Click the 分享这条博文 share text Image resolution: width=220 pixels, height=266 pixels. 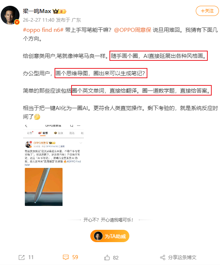(182, 258)
